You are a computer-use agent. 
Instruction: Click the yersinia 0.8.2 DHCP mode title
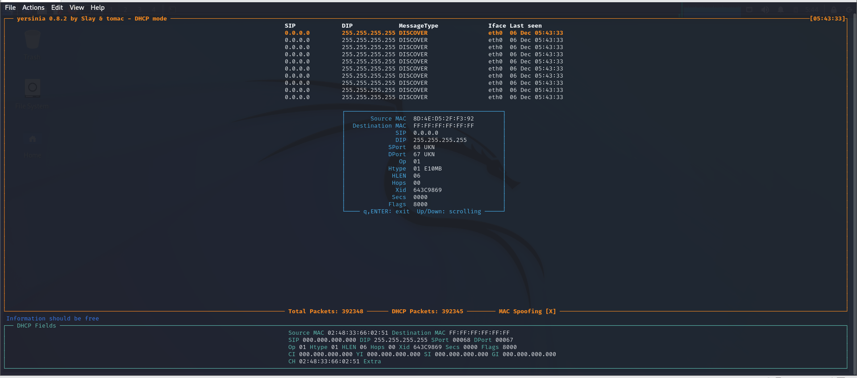coord(92,19)
